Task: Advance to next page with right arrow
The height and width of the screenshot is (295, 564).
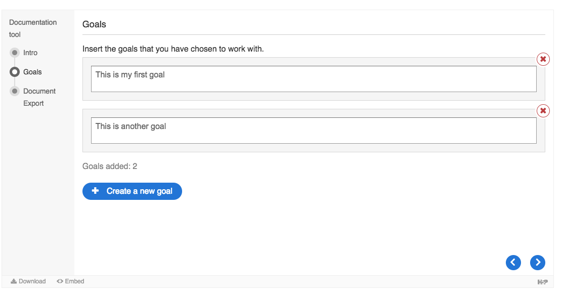Action: click(x=537, y=262)
